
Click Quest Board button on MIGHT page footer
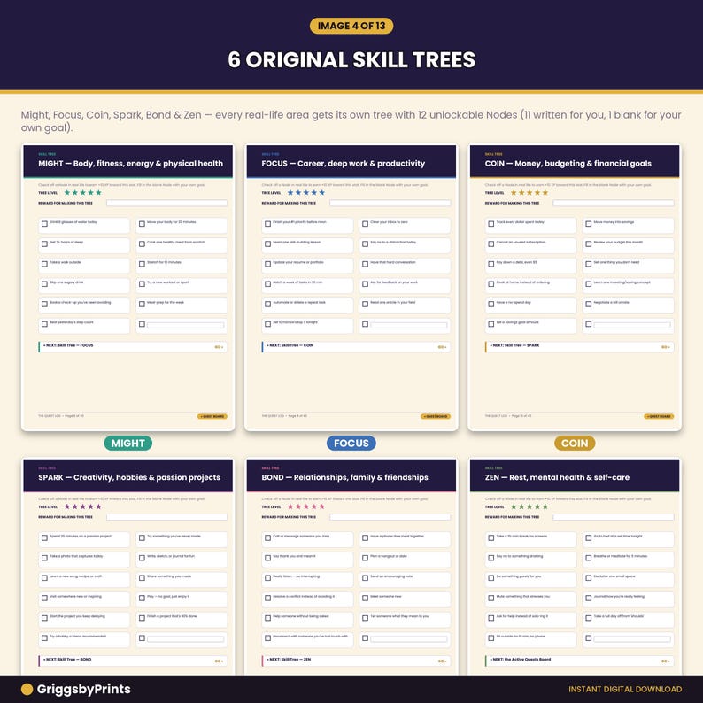click(x=212, y=416)
